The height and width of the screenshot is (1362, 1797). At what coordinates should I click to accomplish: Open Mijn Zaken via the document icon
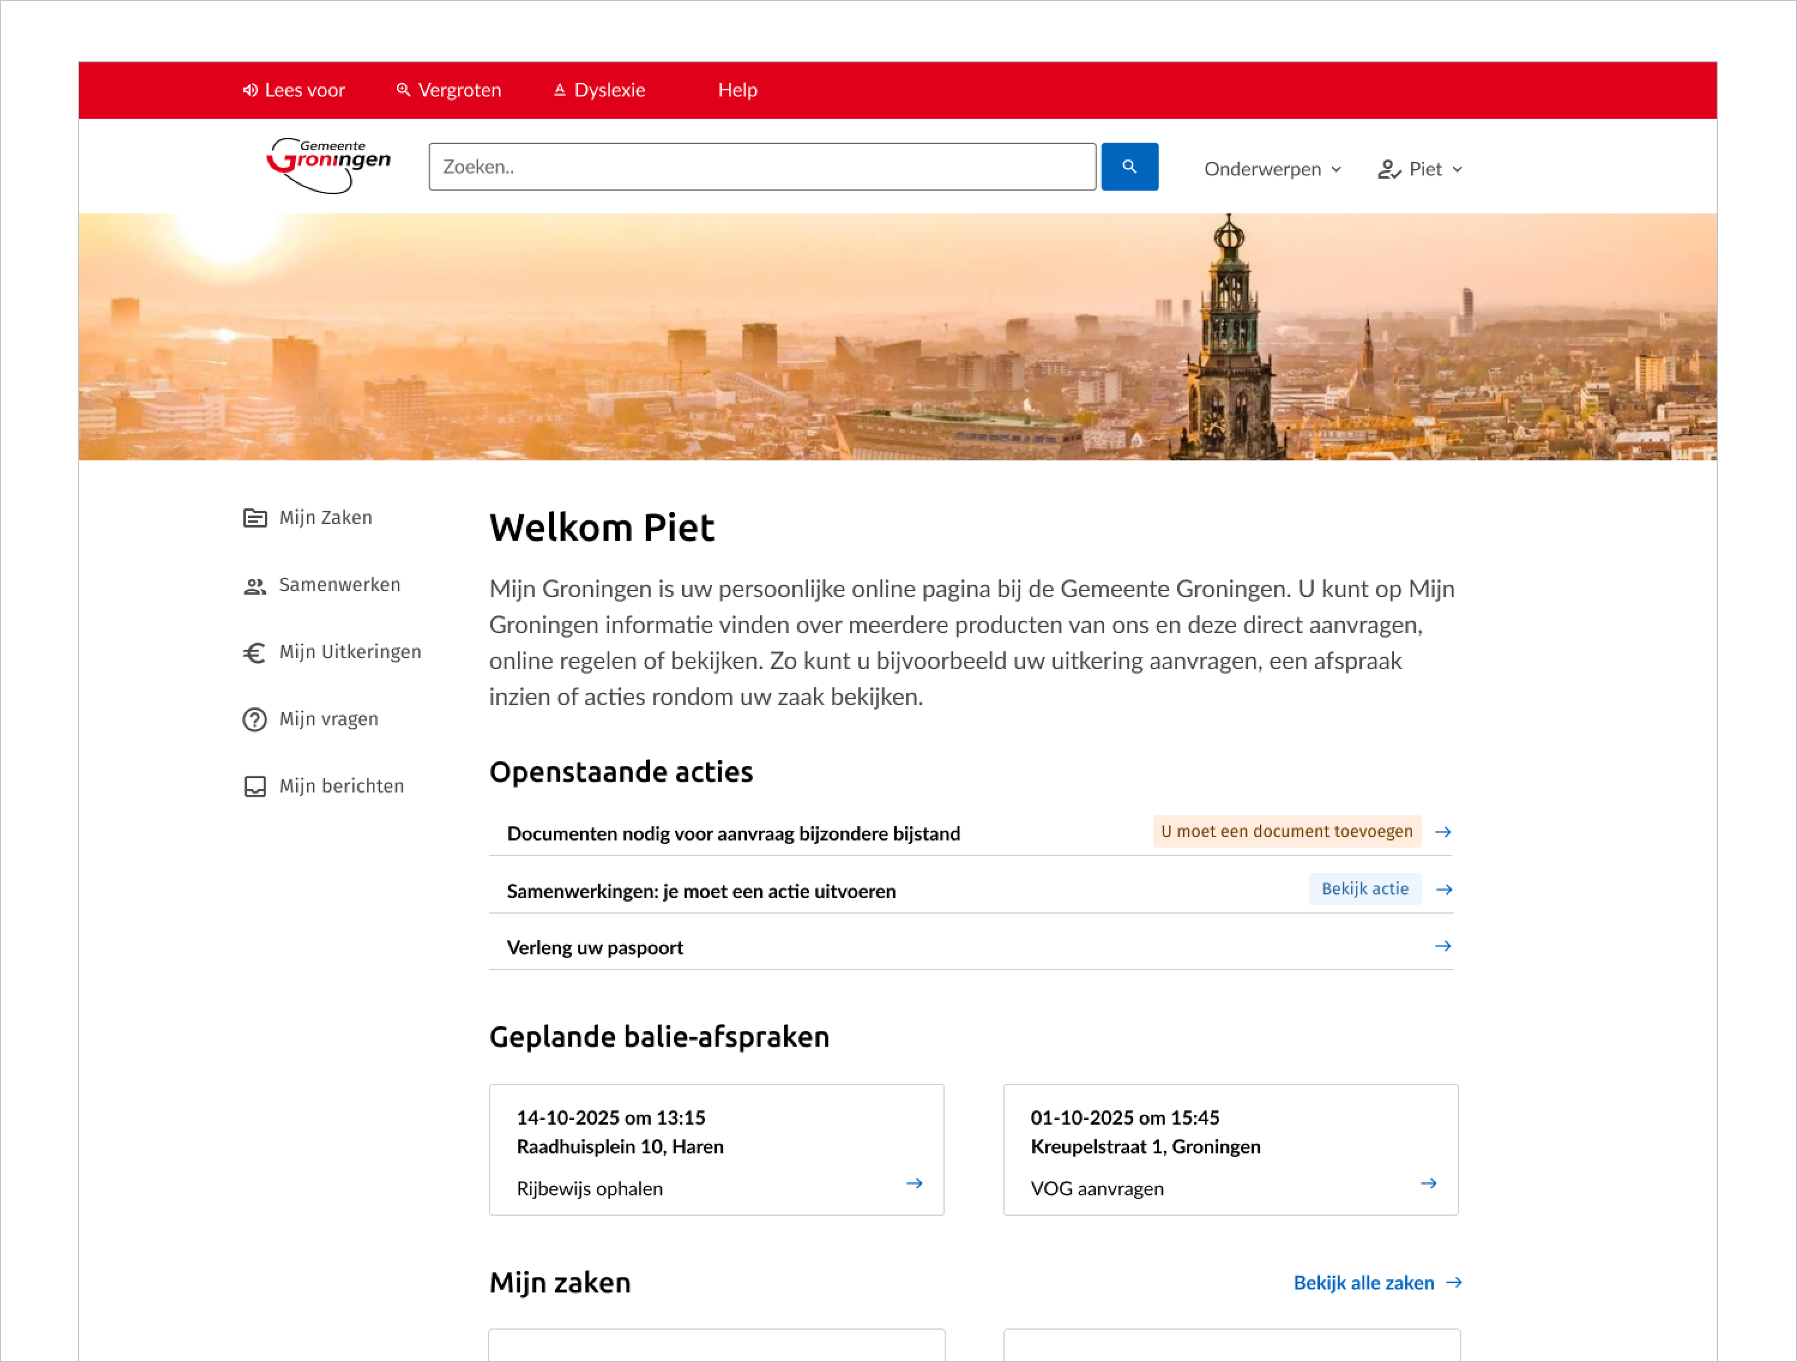(254, 517)
